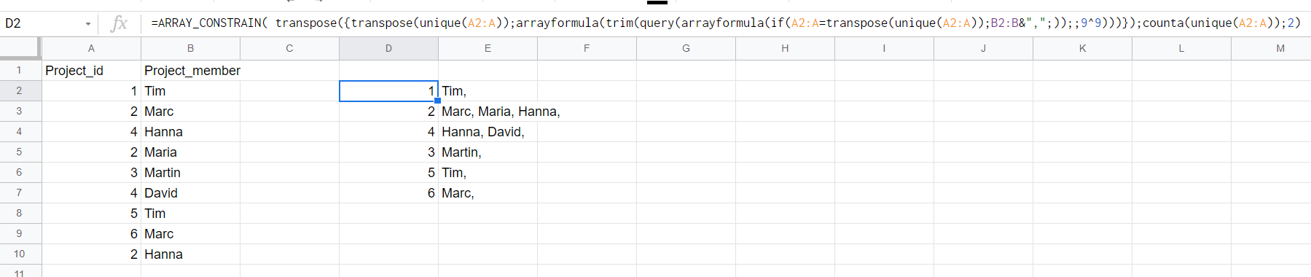
Task: Select row 7 header
Action: click(x=20, y=193)
